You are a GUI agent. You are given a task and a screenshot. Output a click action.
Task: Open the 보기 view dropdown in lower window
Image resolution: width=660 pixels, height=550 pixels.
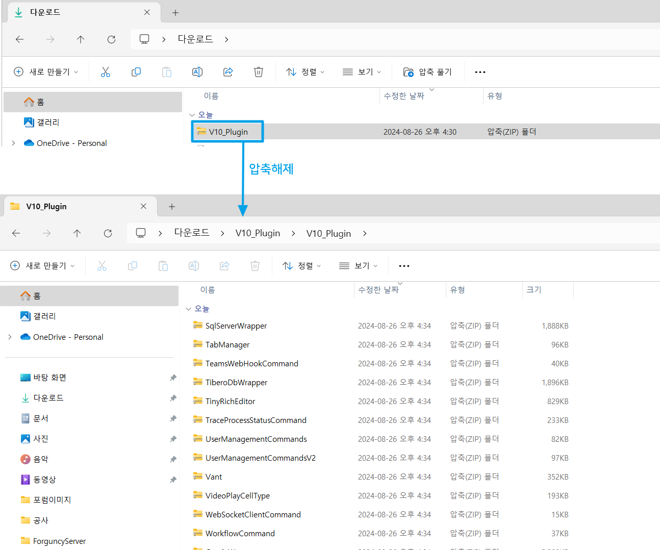[359, 266]
